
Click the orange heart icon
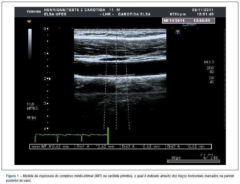pyautogui.click(x=29, y=22)
